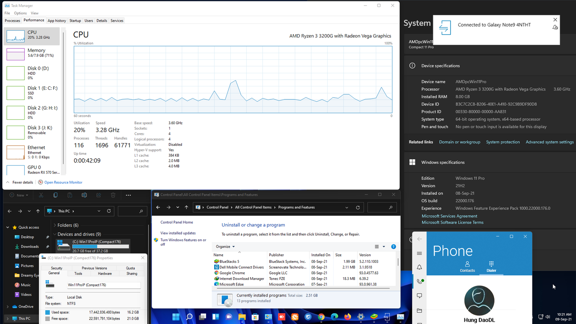Open recent locations chevron in File Explorer

[x=29, y=211]
